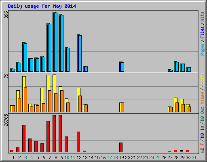Select the red kB bar for day 4
This screenshot has height=162, width=207.
(30, 145)
